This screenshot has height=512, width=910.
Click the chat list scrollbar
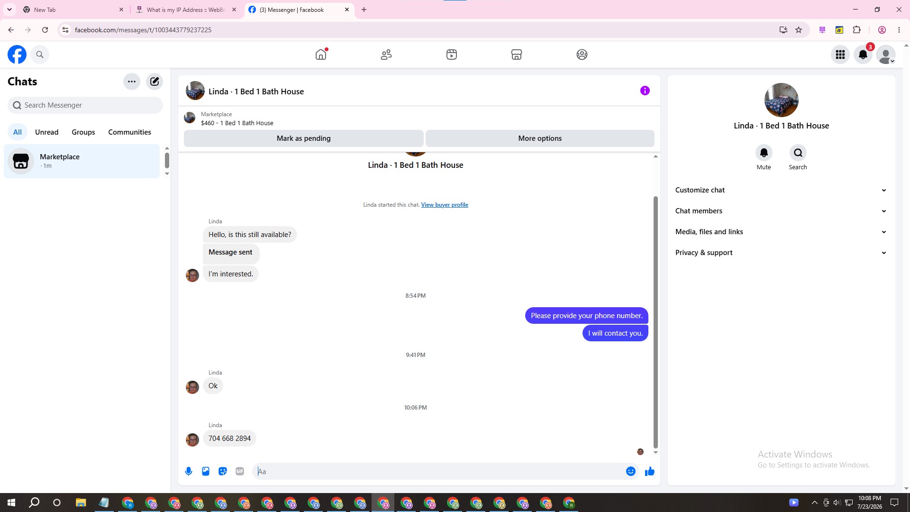167,160
